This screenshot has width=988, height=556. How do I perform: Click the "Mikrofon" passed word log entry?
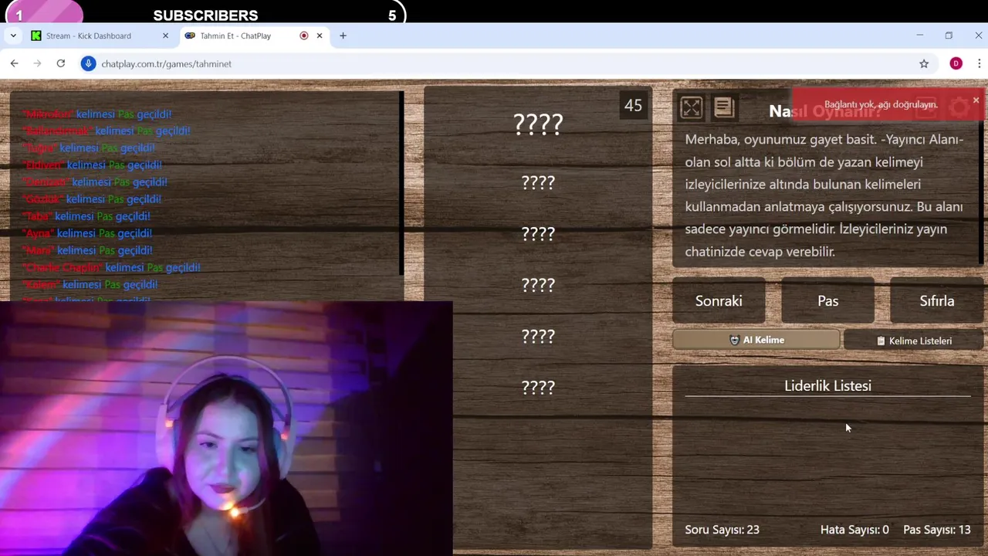[x=97, y=114]
